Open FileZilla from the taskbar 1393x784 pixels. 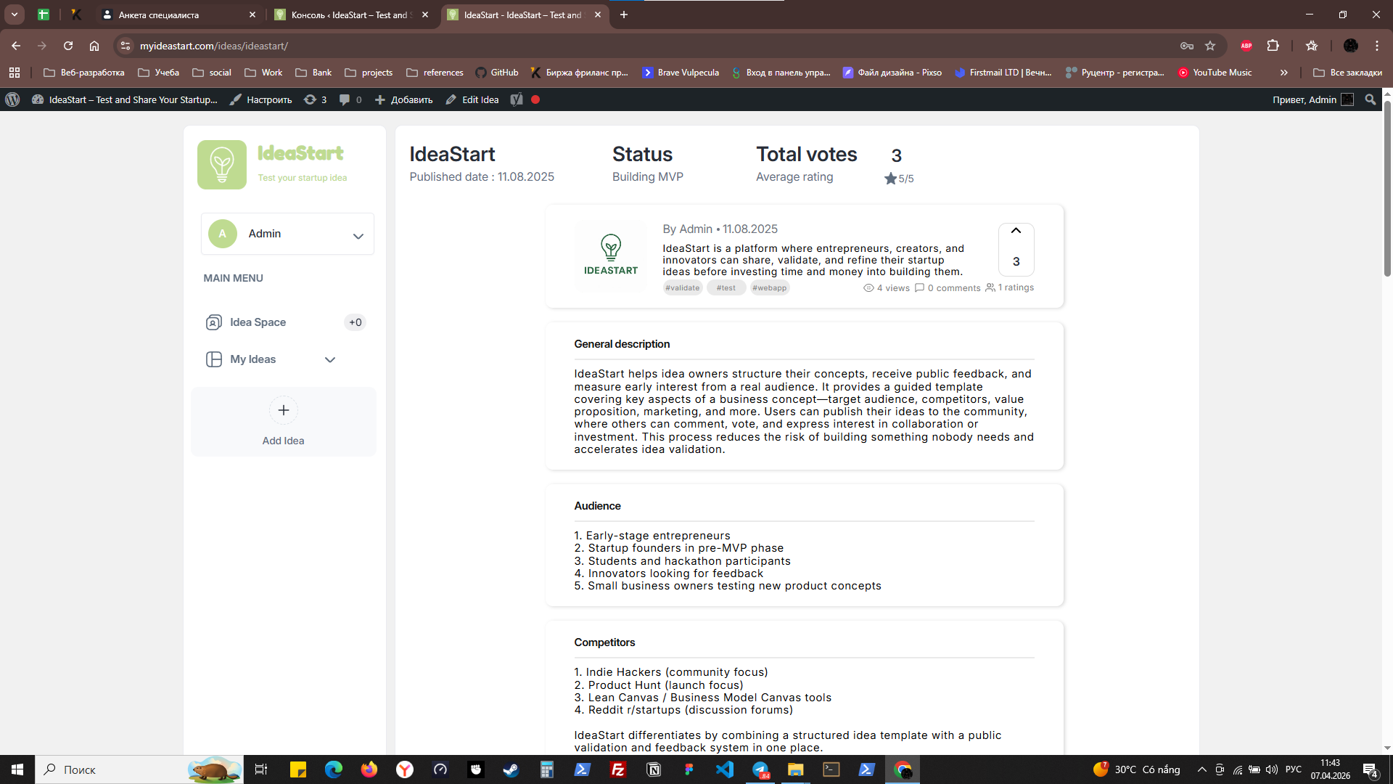[617, 769]
